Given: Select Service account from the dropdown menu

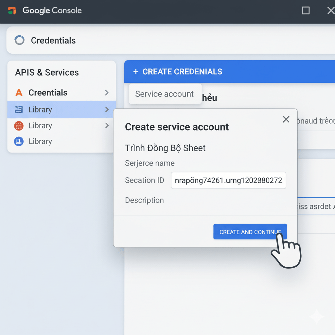Looking at the screenshot, I should click(x=165, y=94).
